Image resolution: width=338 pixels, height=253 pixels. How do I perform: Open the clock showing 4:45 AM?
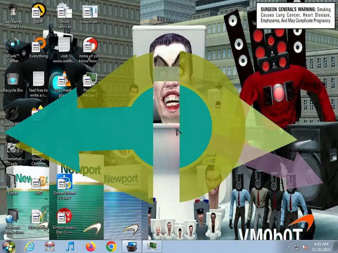(x=321, y=247)
